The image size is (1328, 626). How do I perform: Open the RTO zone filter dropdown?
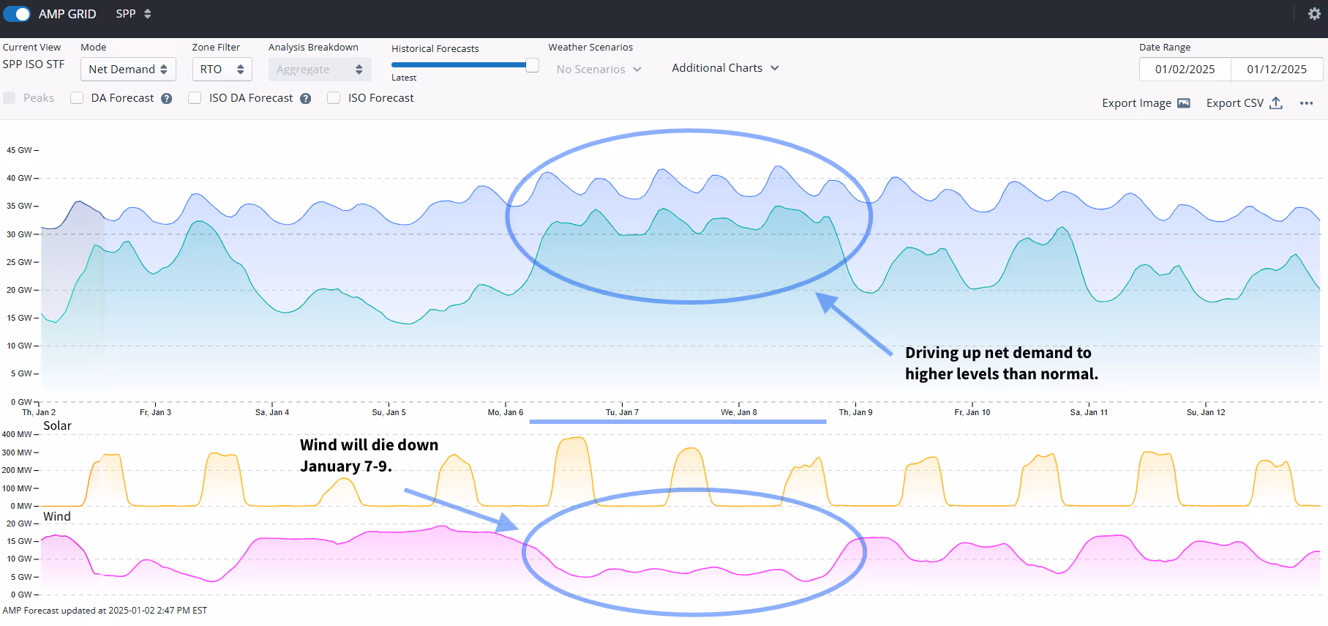(222, 70)
